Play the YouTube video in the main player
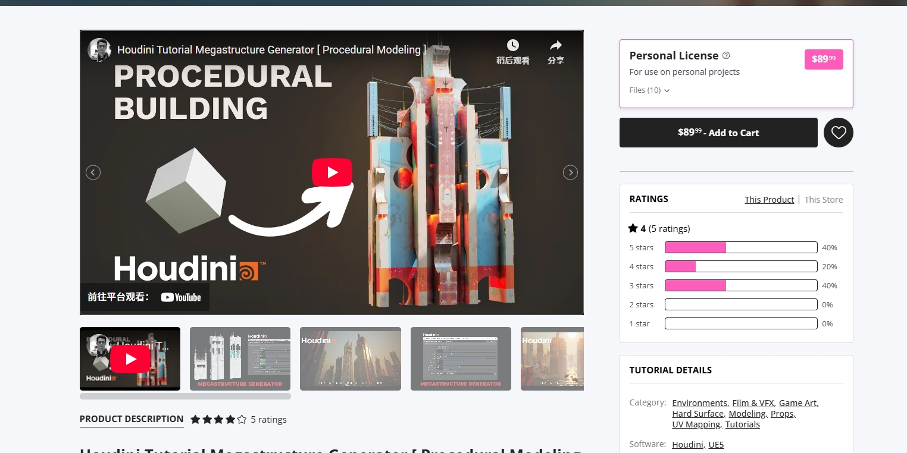The width and height of the screenshot is (907, 453). pos(332,172)
